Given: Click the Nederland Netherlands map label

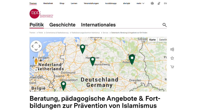Looking at the screenshot, I should 50,67.
